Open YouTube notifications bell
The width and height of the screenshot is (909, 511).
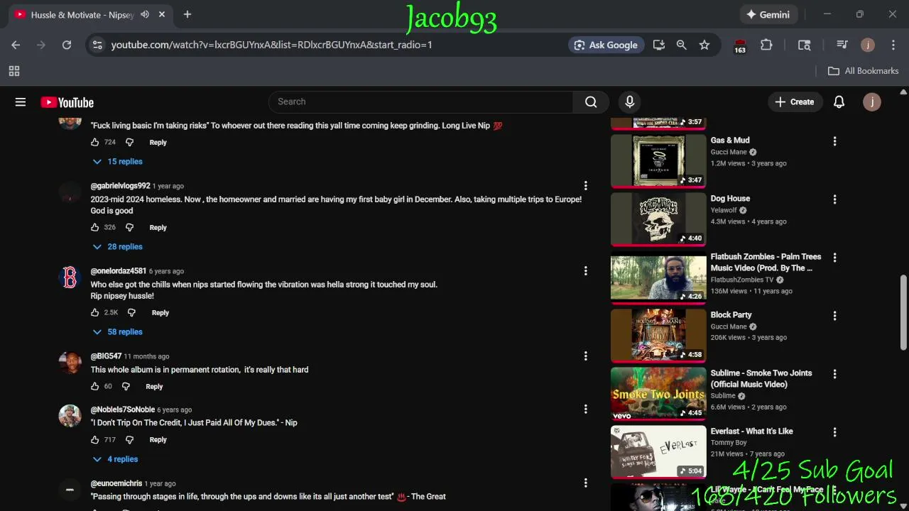coord(839,102)
